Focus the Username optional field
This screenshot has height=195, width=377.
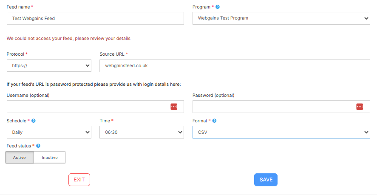click(87, 107)
